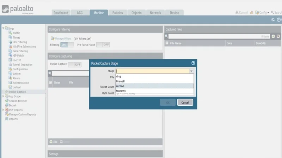Clear the Captured Files search with the X icon
Screen dimensions: 282x158
tap(278, 36)
